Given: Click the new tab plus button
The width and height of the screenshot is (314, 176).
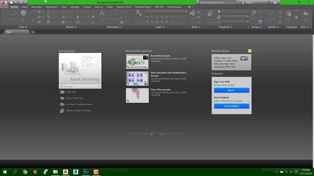Looking at the screenshot, I should coord(33,32).
